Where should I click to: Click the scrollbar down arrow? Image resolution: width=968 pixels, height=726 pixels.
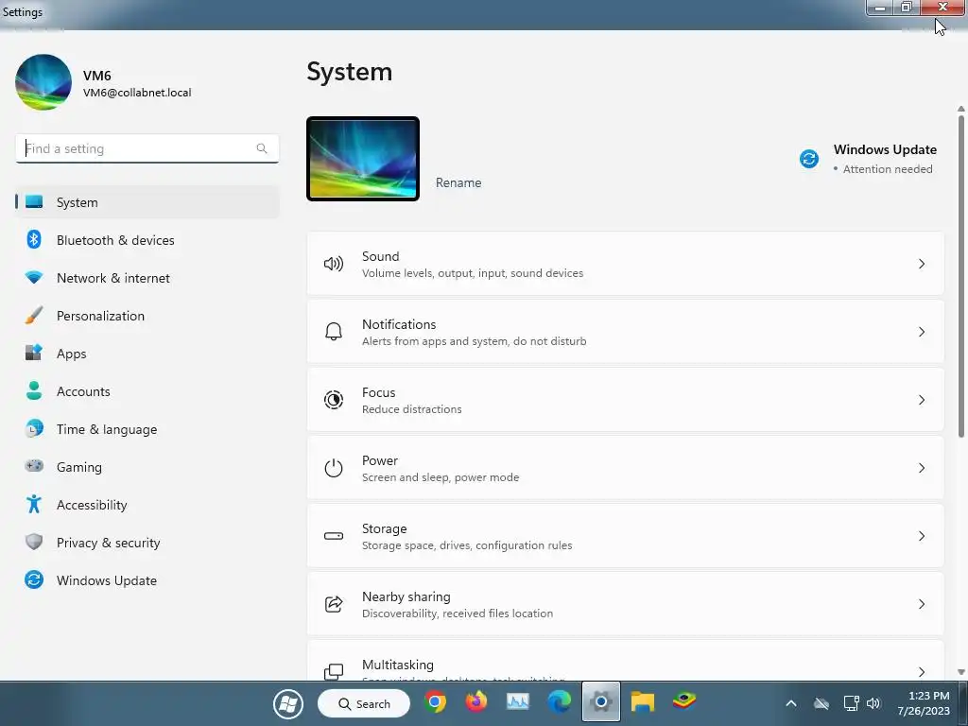point(961,672)
